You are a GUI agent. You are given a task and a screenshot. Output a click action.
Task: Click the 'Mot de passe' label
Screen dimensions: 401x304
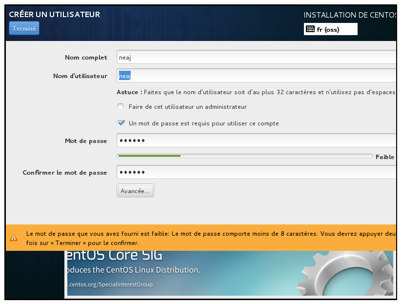tap(86, 141)
